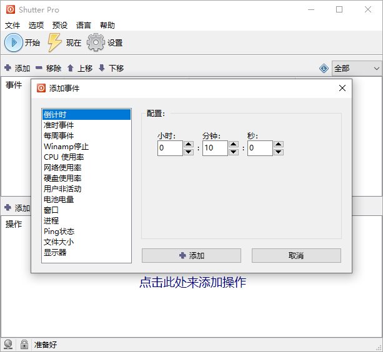Select CPU 使用率 in event list
This screenshot has width=383, height=352.
62,157
